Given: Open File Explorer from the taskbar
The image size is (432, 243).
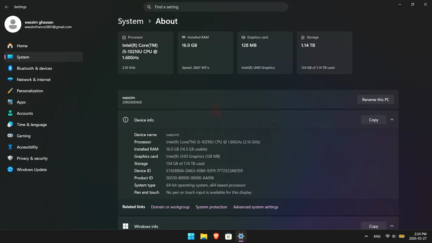Looking at the screenshot, I should pos(204,236).
